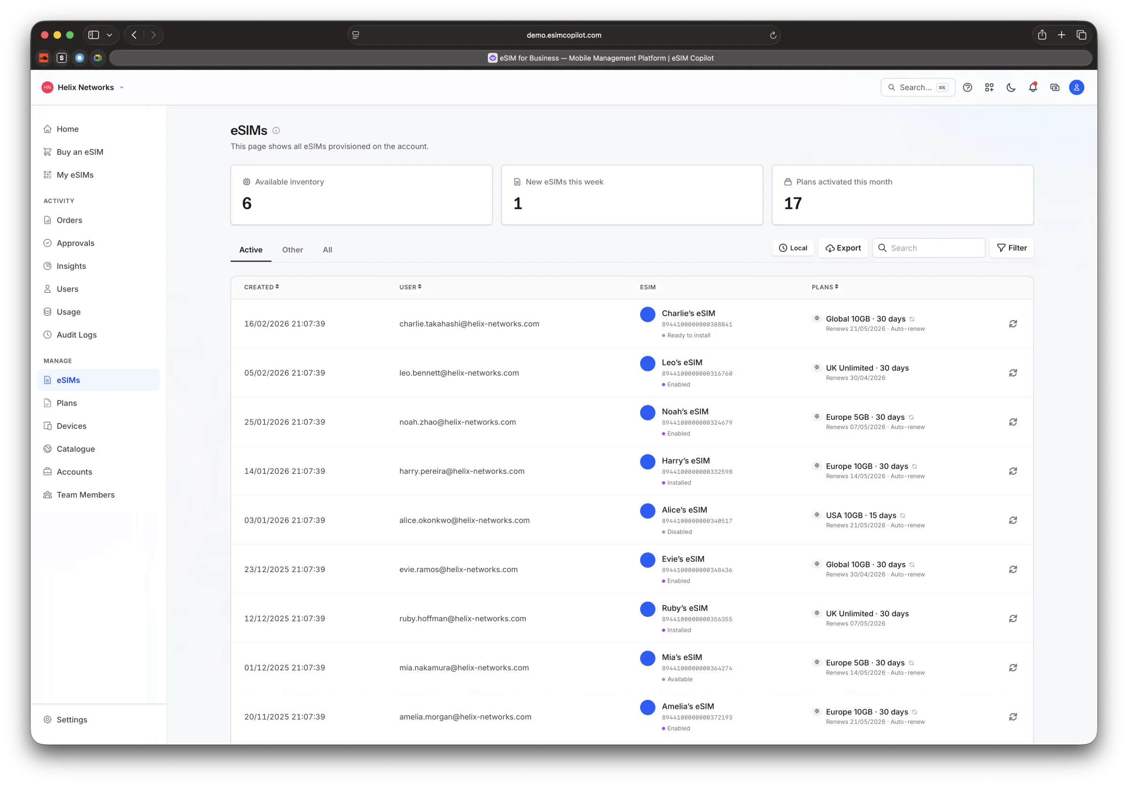Open Devices page
Viewport: 1128px width, 785px height.
pyautogui.click(x=98, y=426)
